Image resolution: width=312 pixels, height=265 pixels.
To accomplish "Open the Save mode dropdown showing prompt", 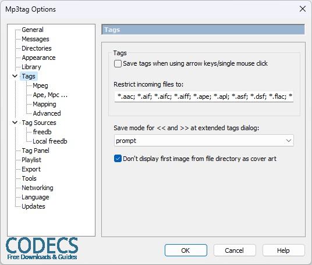I will point(204,141).
